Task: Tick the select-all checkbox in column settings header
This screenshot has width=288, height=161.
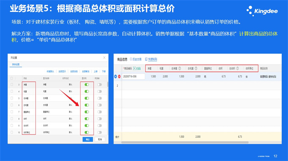Action: pyautogui.click(x=12, y=78)
